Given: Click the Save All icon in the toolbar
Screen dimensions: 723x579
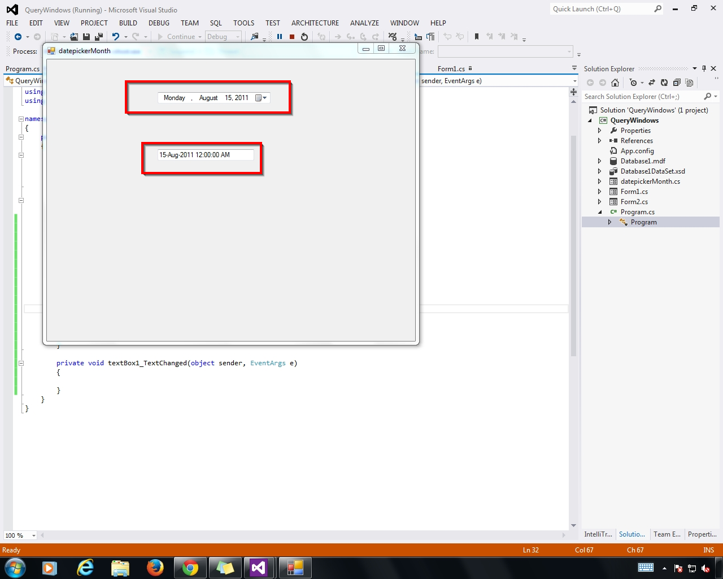Looking at the screenshot, I should 98,36.
